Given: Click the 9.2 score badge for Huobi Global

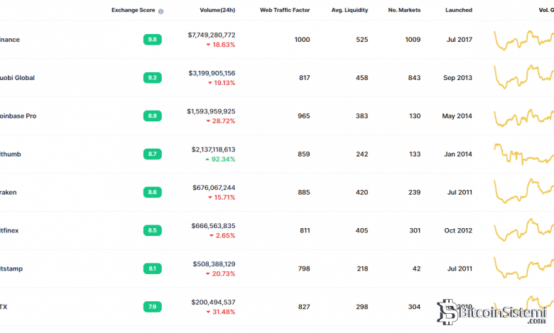Looking at the screenshot, I should [x=152, y=78].
